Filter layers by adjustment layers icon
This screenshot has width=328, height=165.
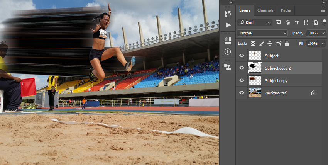tap(287, 23)
